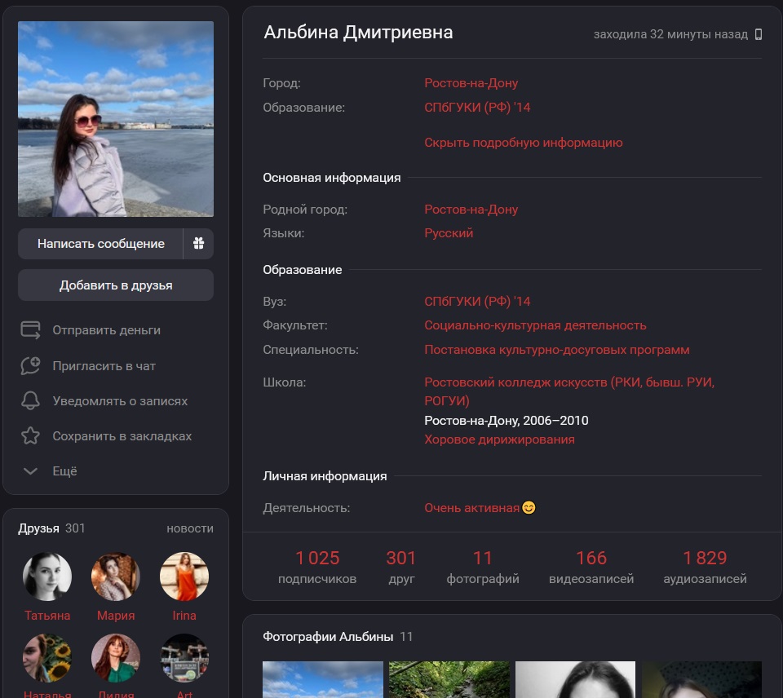Open the Город link Ростов-на-Дону
This screenshot has height=698, width=783.
(x=471, y=83)
